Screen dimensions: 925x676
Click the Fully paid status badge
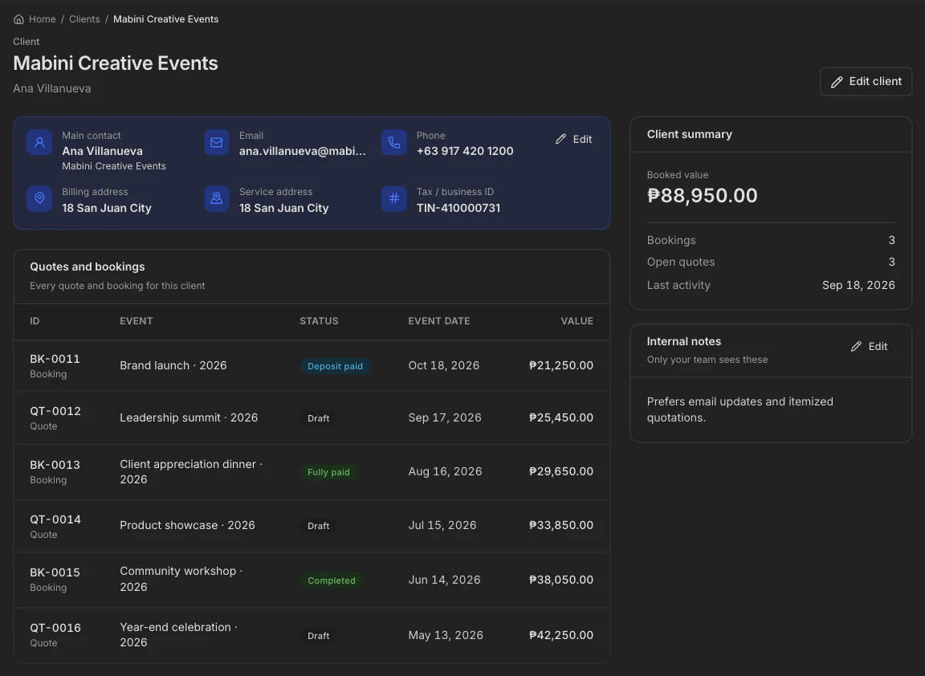pos(328,473)
